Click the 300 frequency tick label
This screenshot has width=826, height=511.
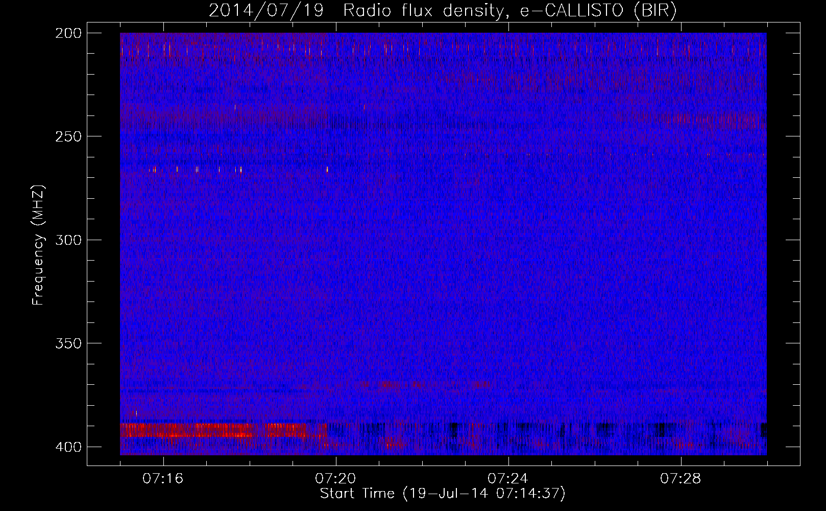[68, 240]
